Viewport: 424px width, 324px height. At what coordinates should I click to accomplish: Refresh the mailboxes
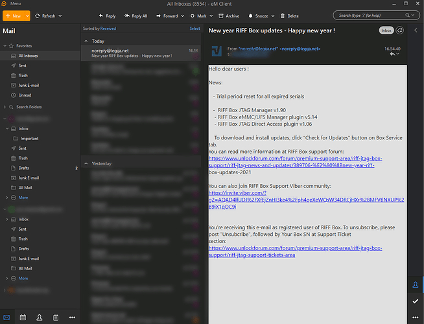45,16
